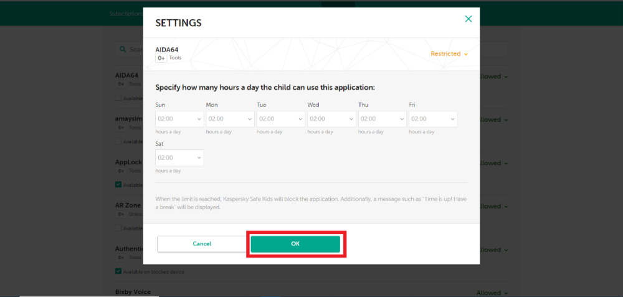Click the 0+ badge under amaysim in background list
This screenshot has width=623, height=297.
(x=121, y=128)
